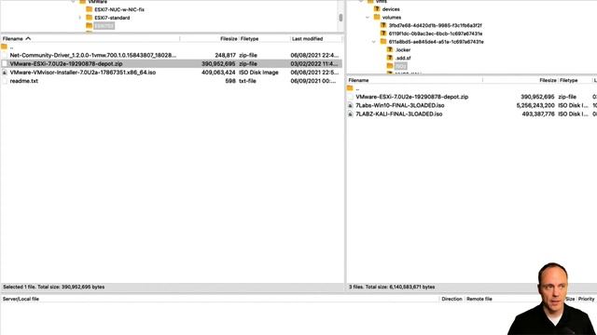Click the 06/09/2021 modified date of readme.txt
Image resolution: width=597 pixels, height=335 pixels.
click(313, 81)
